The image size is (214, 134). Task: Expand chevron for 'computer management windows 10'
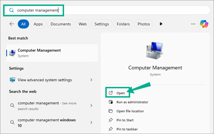pyautogui.click(x=91, y=122)
